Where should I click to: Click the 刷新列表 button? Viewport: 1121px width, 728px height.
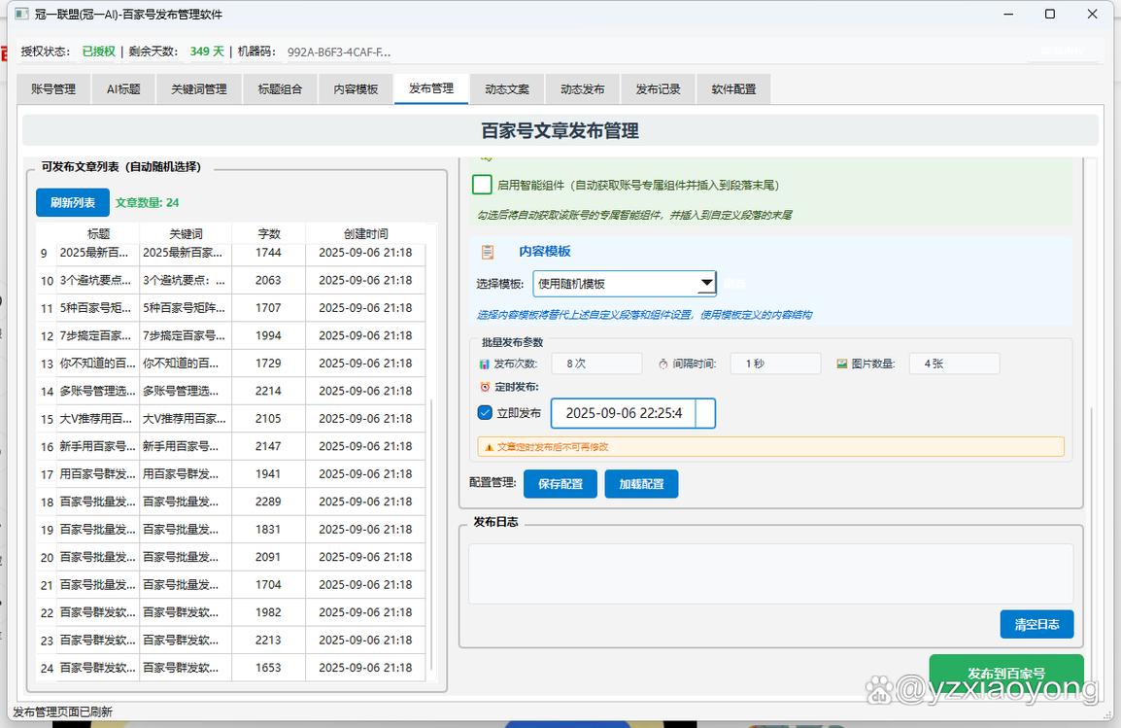73,202
